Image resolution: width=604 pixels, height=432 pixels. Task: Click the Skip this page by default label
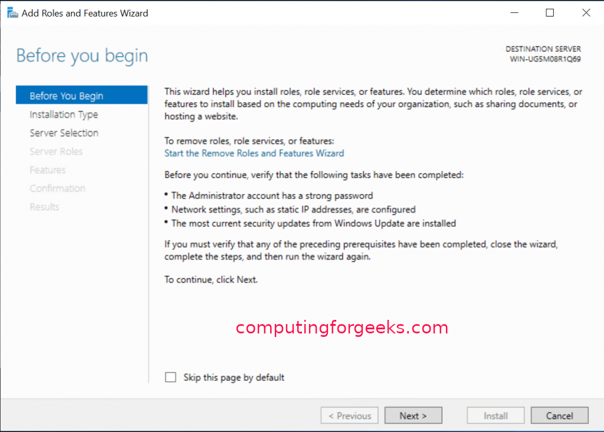click(x=234, y=377)
